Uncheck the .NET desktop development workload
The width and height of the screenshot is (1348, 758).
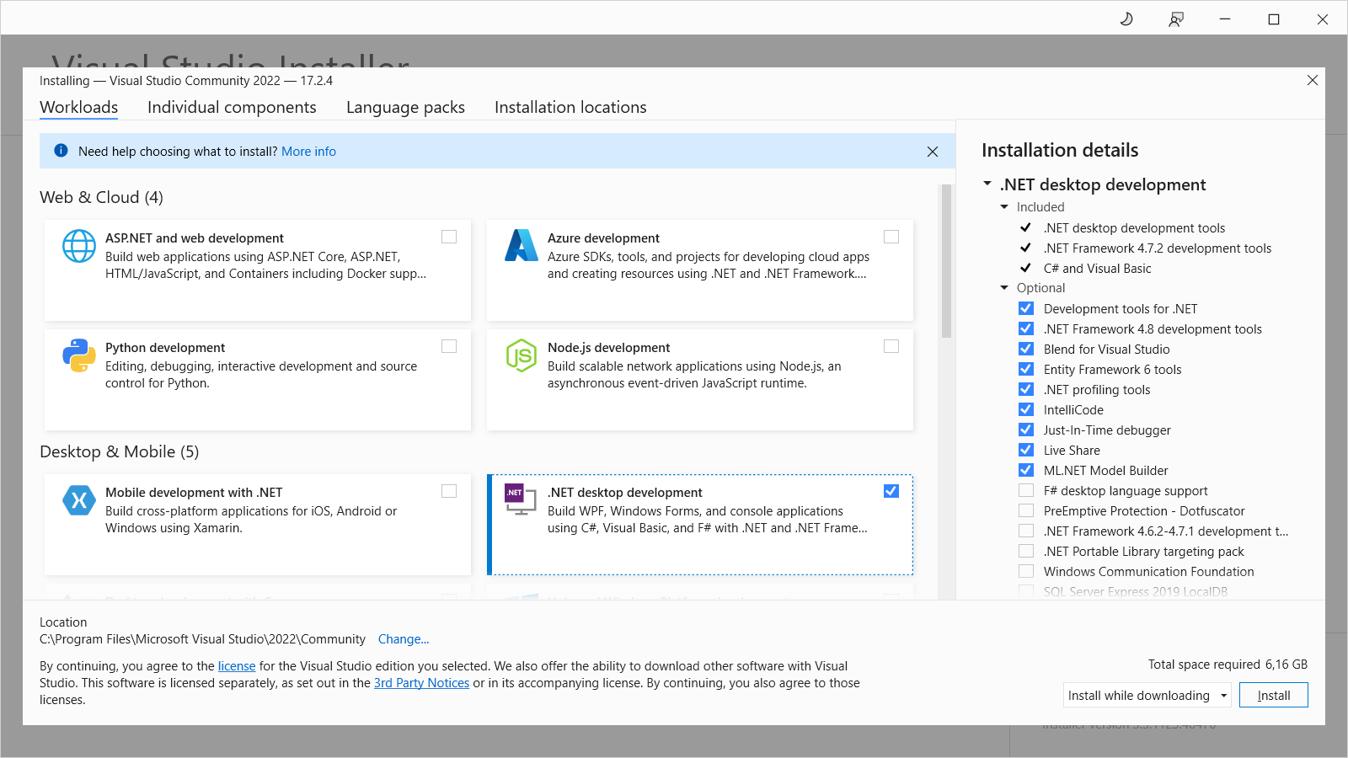pos(891,491)
